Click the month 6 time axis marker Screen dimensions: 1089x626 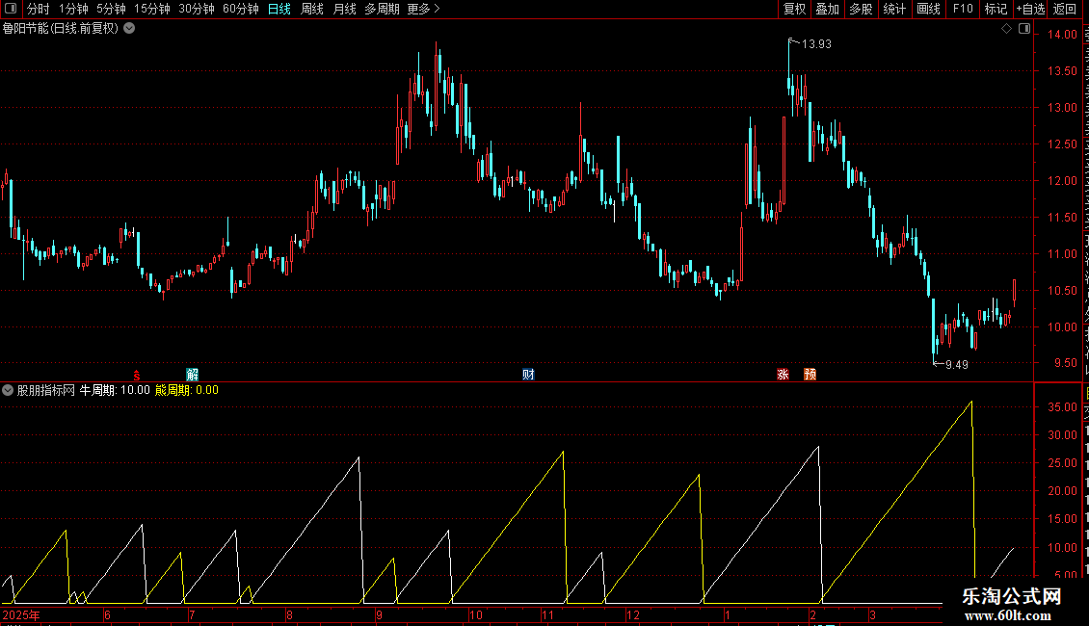pyautogui.click(x=107, y=614)
